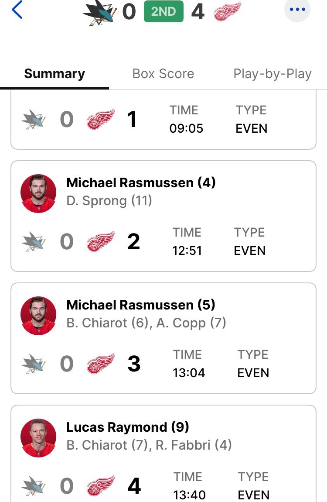Tap B. Chiarot (6), A. Copp (7) assists
The width and height of the screenshot is (327, 502).
(146, 323)
